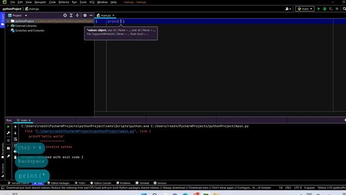Toggle soft-wrap icon in Run console

[15, 139]
